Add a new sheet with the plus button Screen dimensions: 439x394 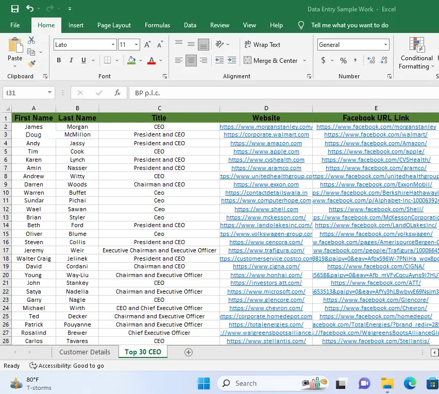(x=189, y=352)
